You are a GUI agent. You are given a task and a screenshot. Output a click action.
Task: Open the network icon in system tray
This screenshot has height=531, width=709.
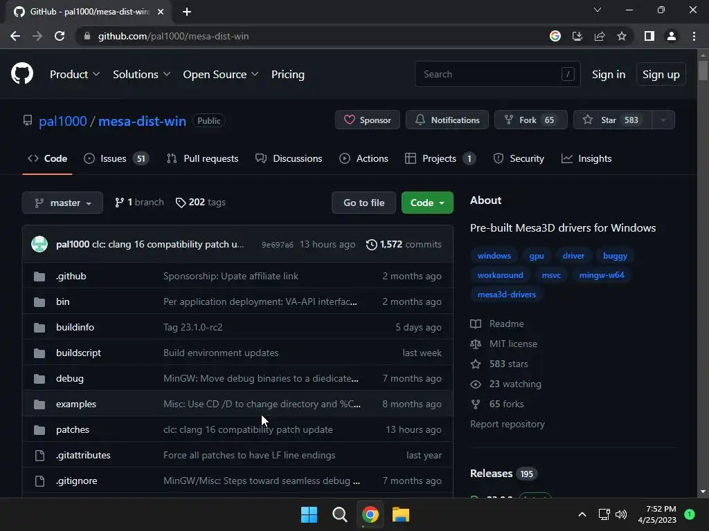tap(604, 514)
